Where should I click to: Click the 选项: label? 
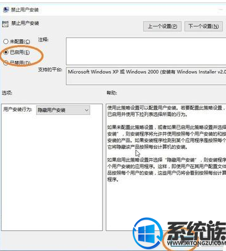tap(8, 93)
